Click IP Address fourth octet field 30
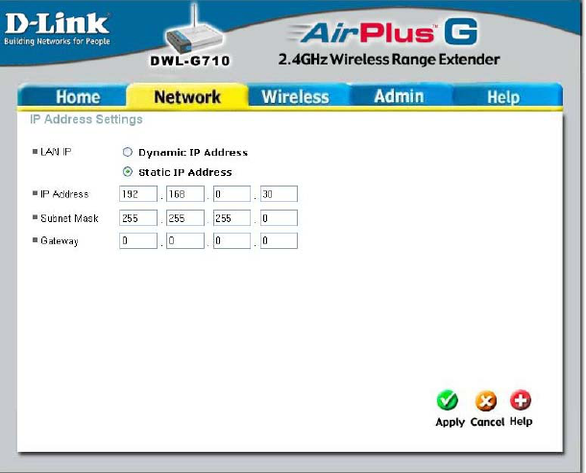The image size is (586, 473). point(279,193)
